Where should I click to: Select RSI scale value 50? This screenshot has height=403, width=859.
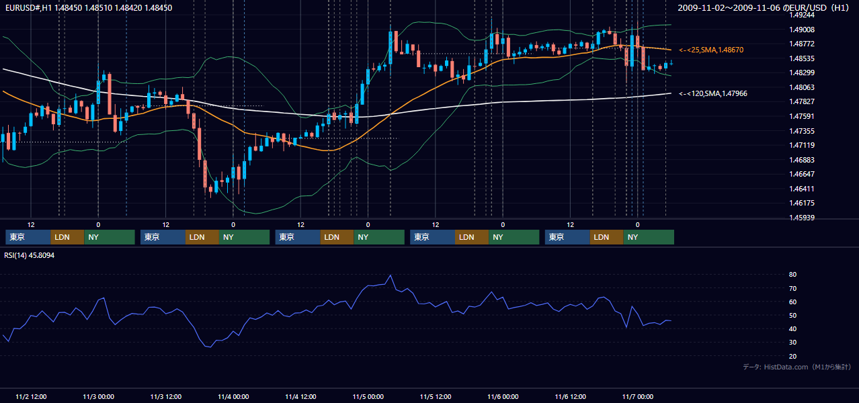tap(792, 315)
